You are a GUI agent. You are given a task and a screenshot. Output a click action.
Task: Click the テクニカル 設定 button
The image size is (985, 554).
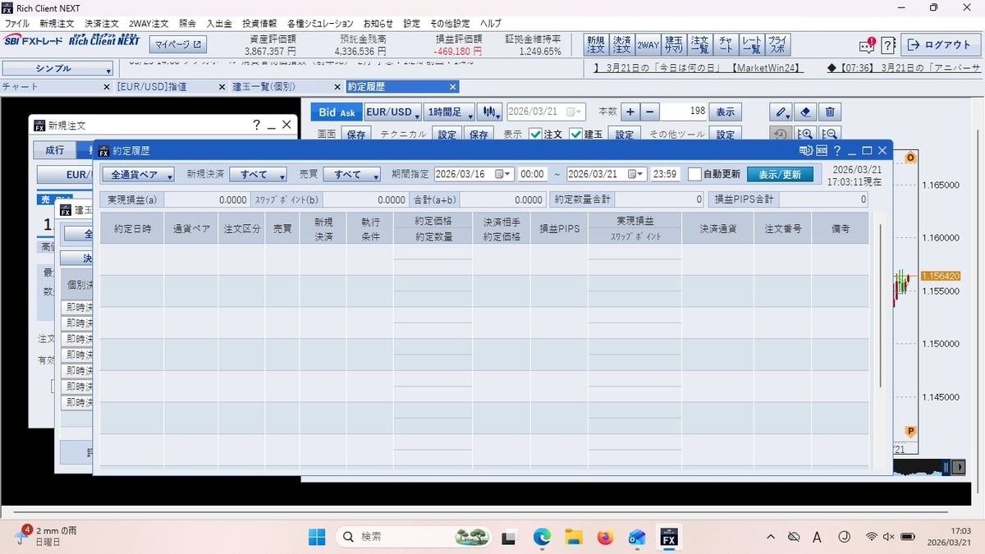tap(447, 135)
